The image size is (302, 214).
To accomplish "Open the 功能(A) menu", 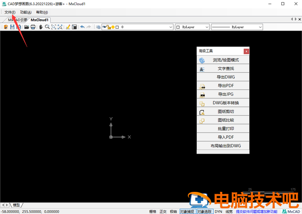I will (x=26, y=12).
